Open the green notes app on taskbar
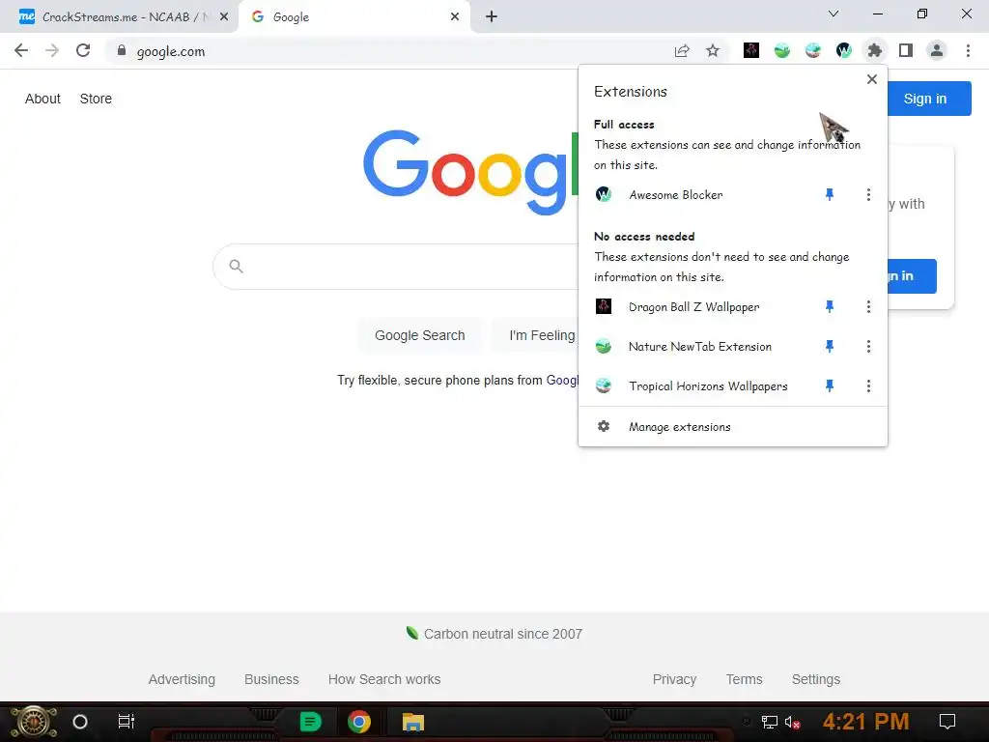Screen dimensions: 989x742 (x=310, y=721)
